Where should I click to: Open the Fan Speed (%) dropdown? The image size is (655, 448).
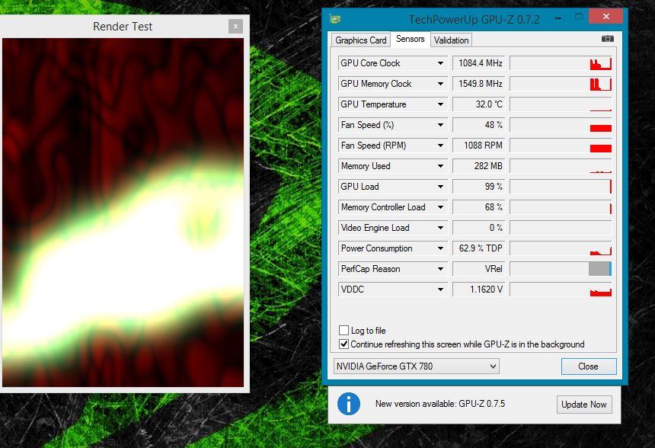pyautogui.click(x=440, y=124)
